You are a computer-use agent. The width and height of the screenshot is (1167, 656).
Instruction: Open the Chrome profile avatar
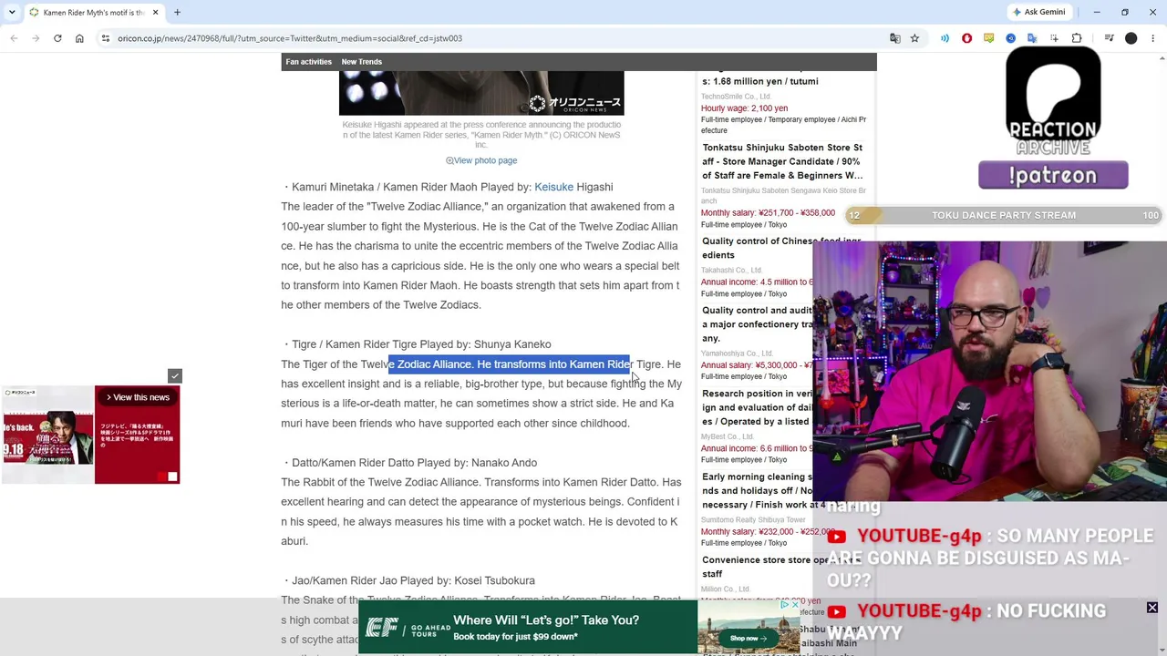(x=1131, y=38)
